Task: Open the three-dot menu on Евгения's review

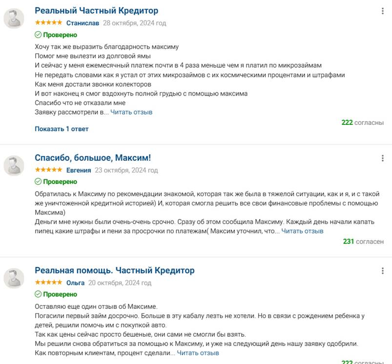Action: 382,158
